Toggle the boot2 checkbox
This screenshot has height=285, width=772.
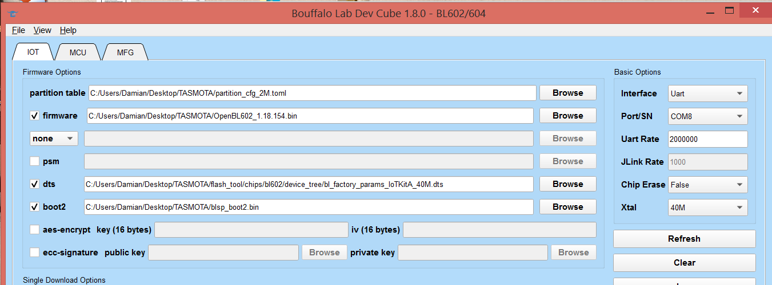(x=34, y=207)
